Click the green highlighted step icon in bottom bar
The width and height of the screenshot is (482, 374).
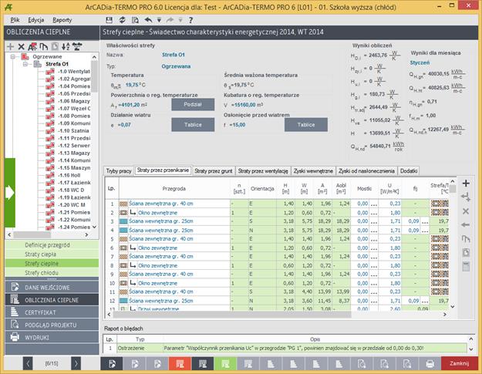point(225,364)
